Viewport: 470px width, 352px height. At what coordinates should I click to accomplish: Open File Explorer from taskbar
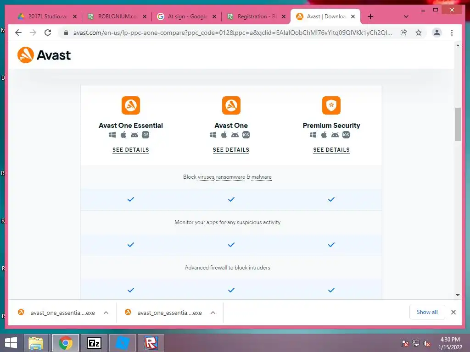[36, 343]
